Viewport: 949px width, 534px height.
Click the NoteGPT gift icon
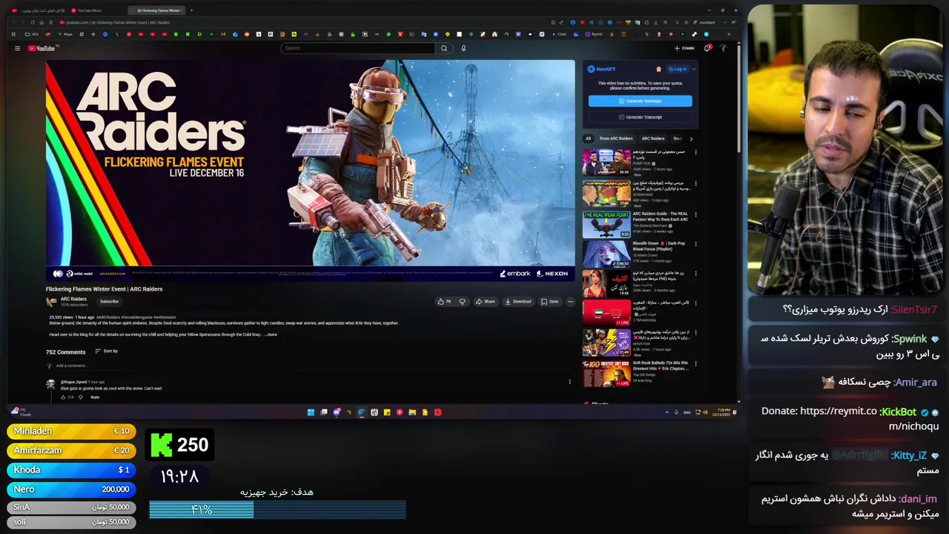pyautogui.click(x=658, y=69)
